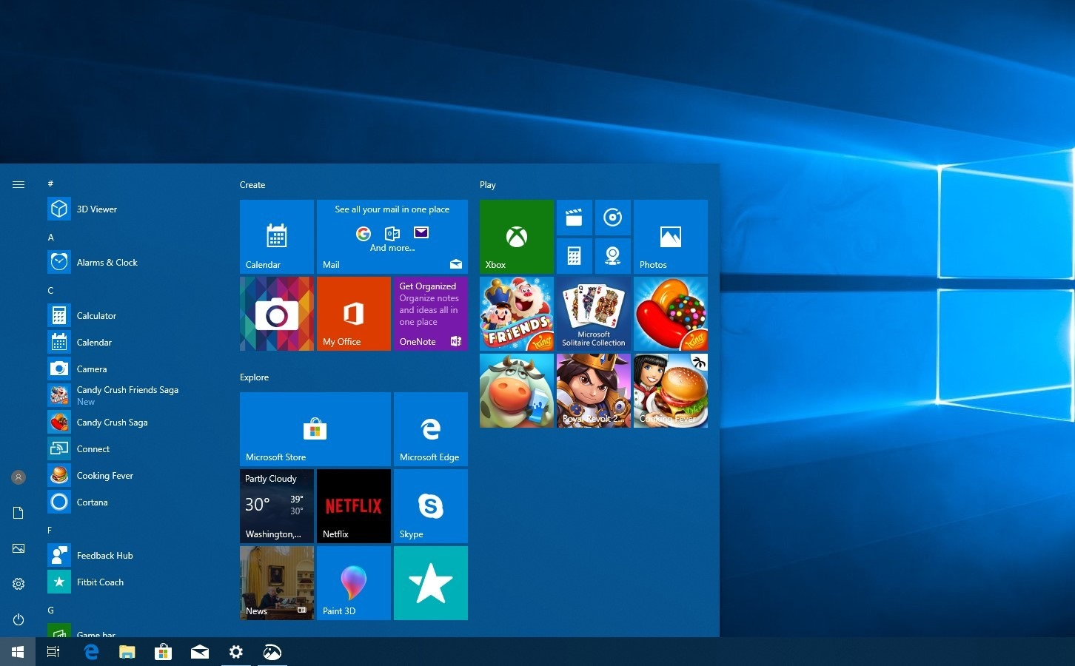
Task: Open the Photos tile
Action: coord(671,237)
